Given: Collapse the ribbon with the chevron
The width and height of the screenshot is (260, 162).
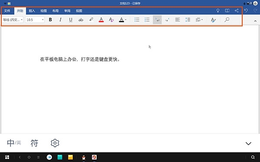Looking at the screenshot, I should coord(255,21).
